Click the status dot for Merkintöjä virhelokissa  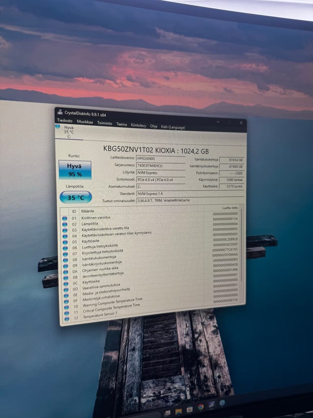tap(67, 301)
